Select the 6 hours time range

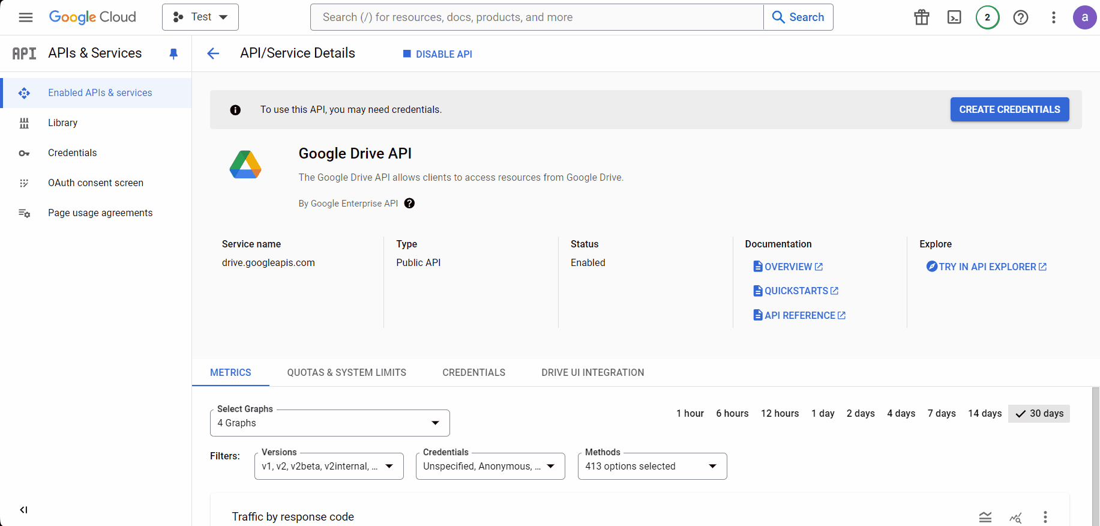732,413
